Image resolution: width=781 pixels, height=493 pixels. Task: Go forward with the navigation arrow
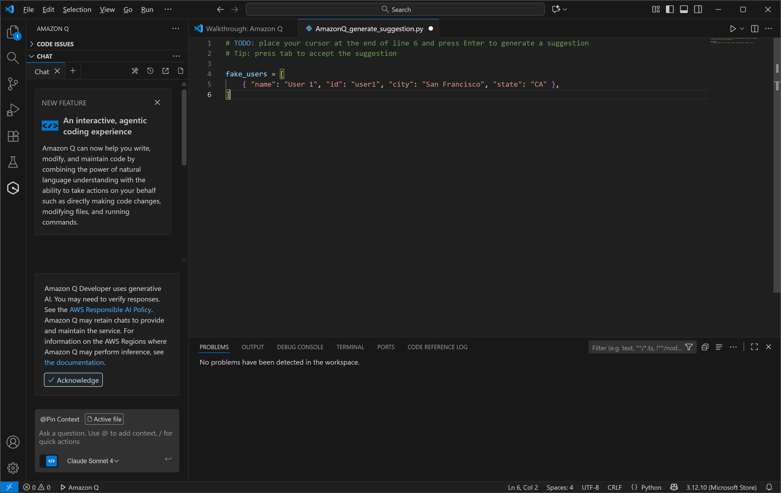click(235, 9)
